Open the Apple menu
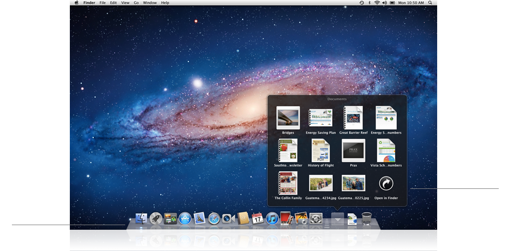 (76, 3)
